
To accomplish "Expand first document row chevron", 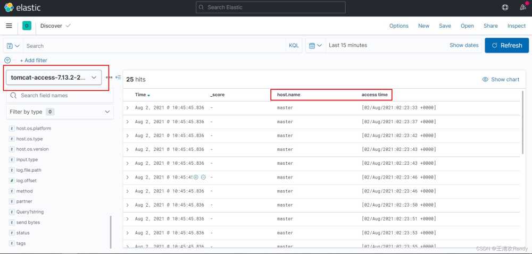I will [x=128, y=108].
